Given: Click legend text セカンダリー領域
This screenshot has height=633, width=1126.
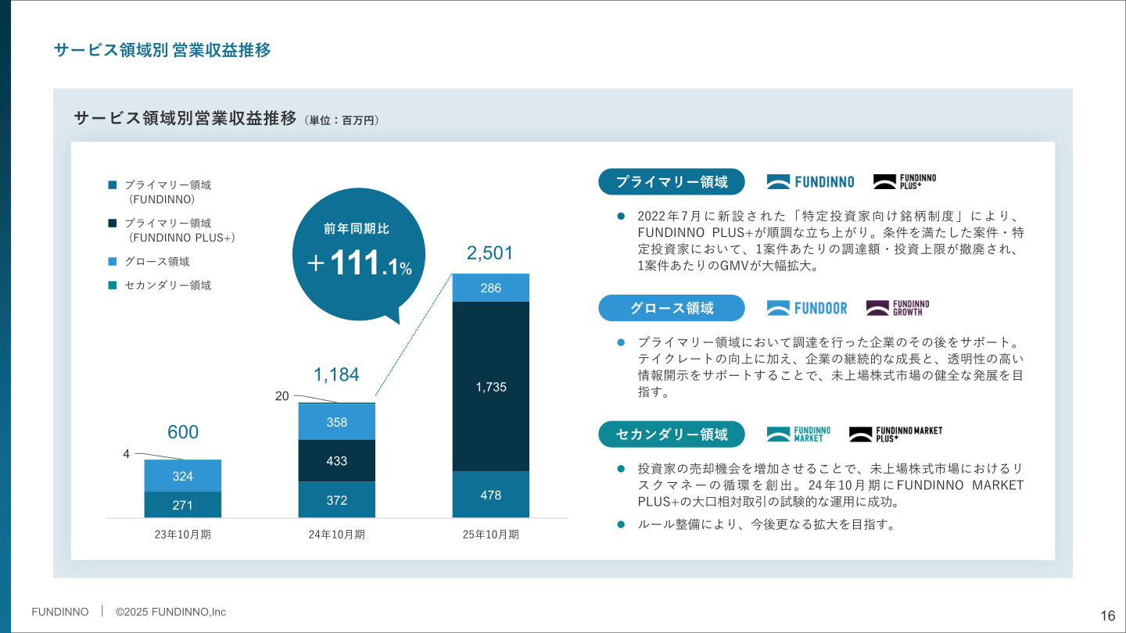Looking at the screenshot, I should pos(168,285).
